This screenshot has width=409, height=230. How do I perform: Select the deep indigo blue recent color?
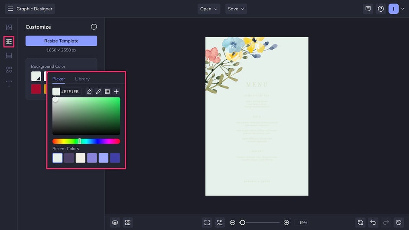tap(115, 158)
